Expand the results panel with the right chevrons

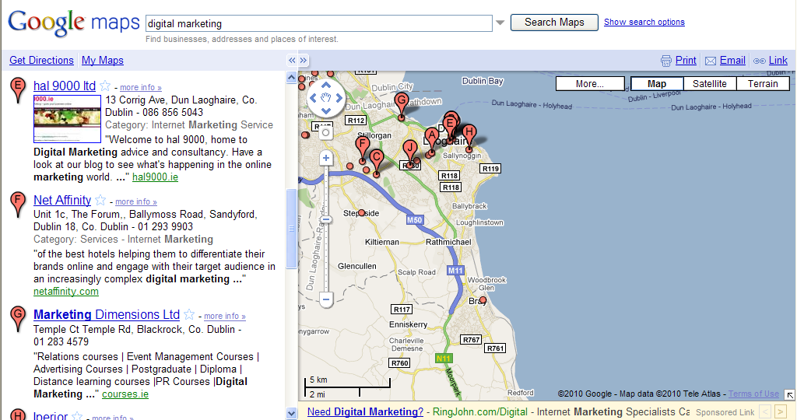pyautogui.click(x=304, y=61)
